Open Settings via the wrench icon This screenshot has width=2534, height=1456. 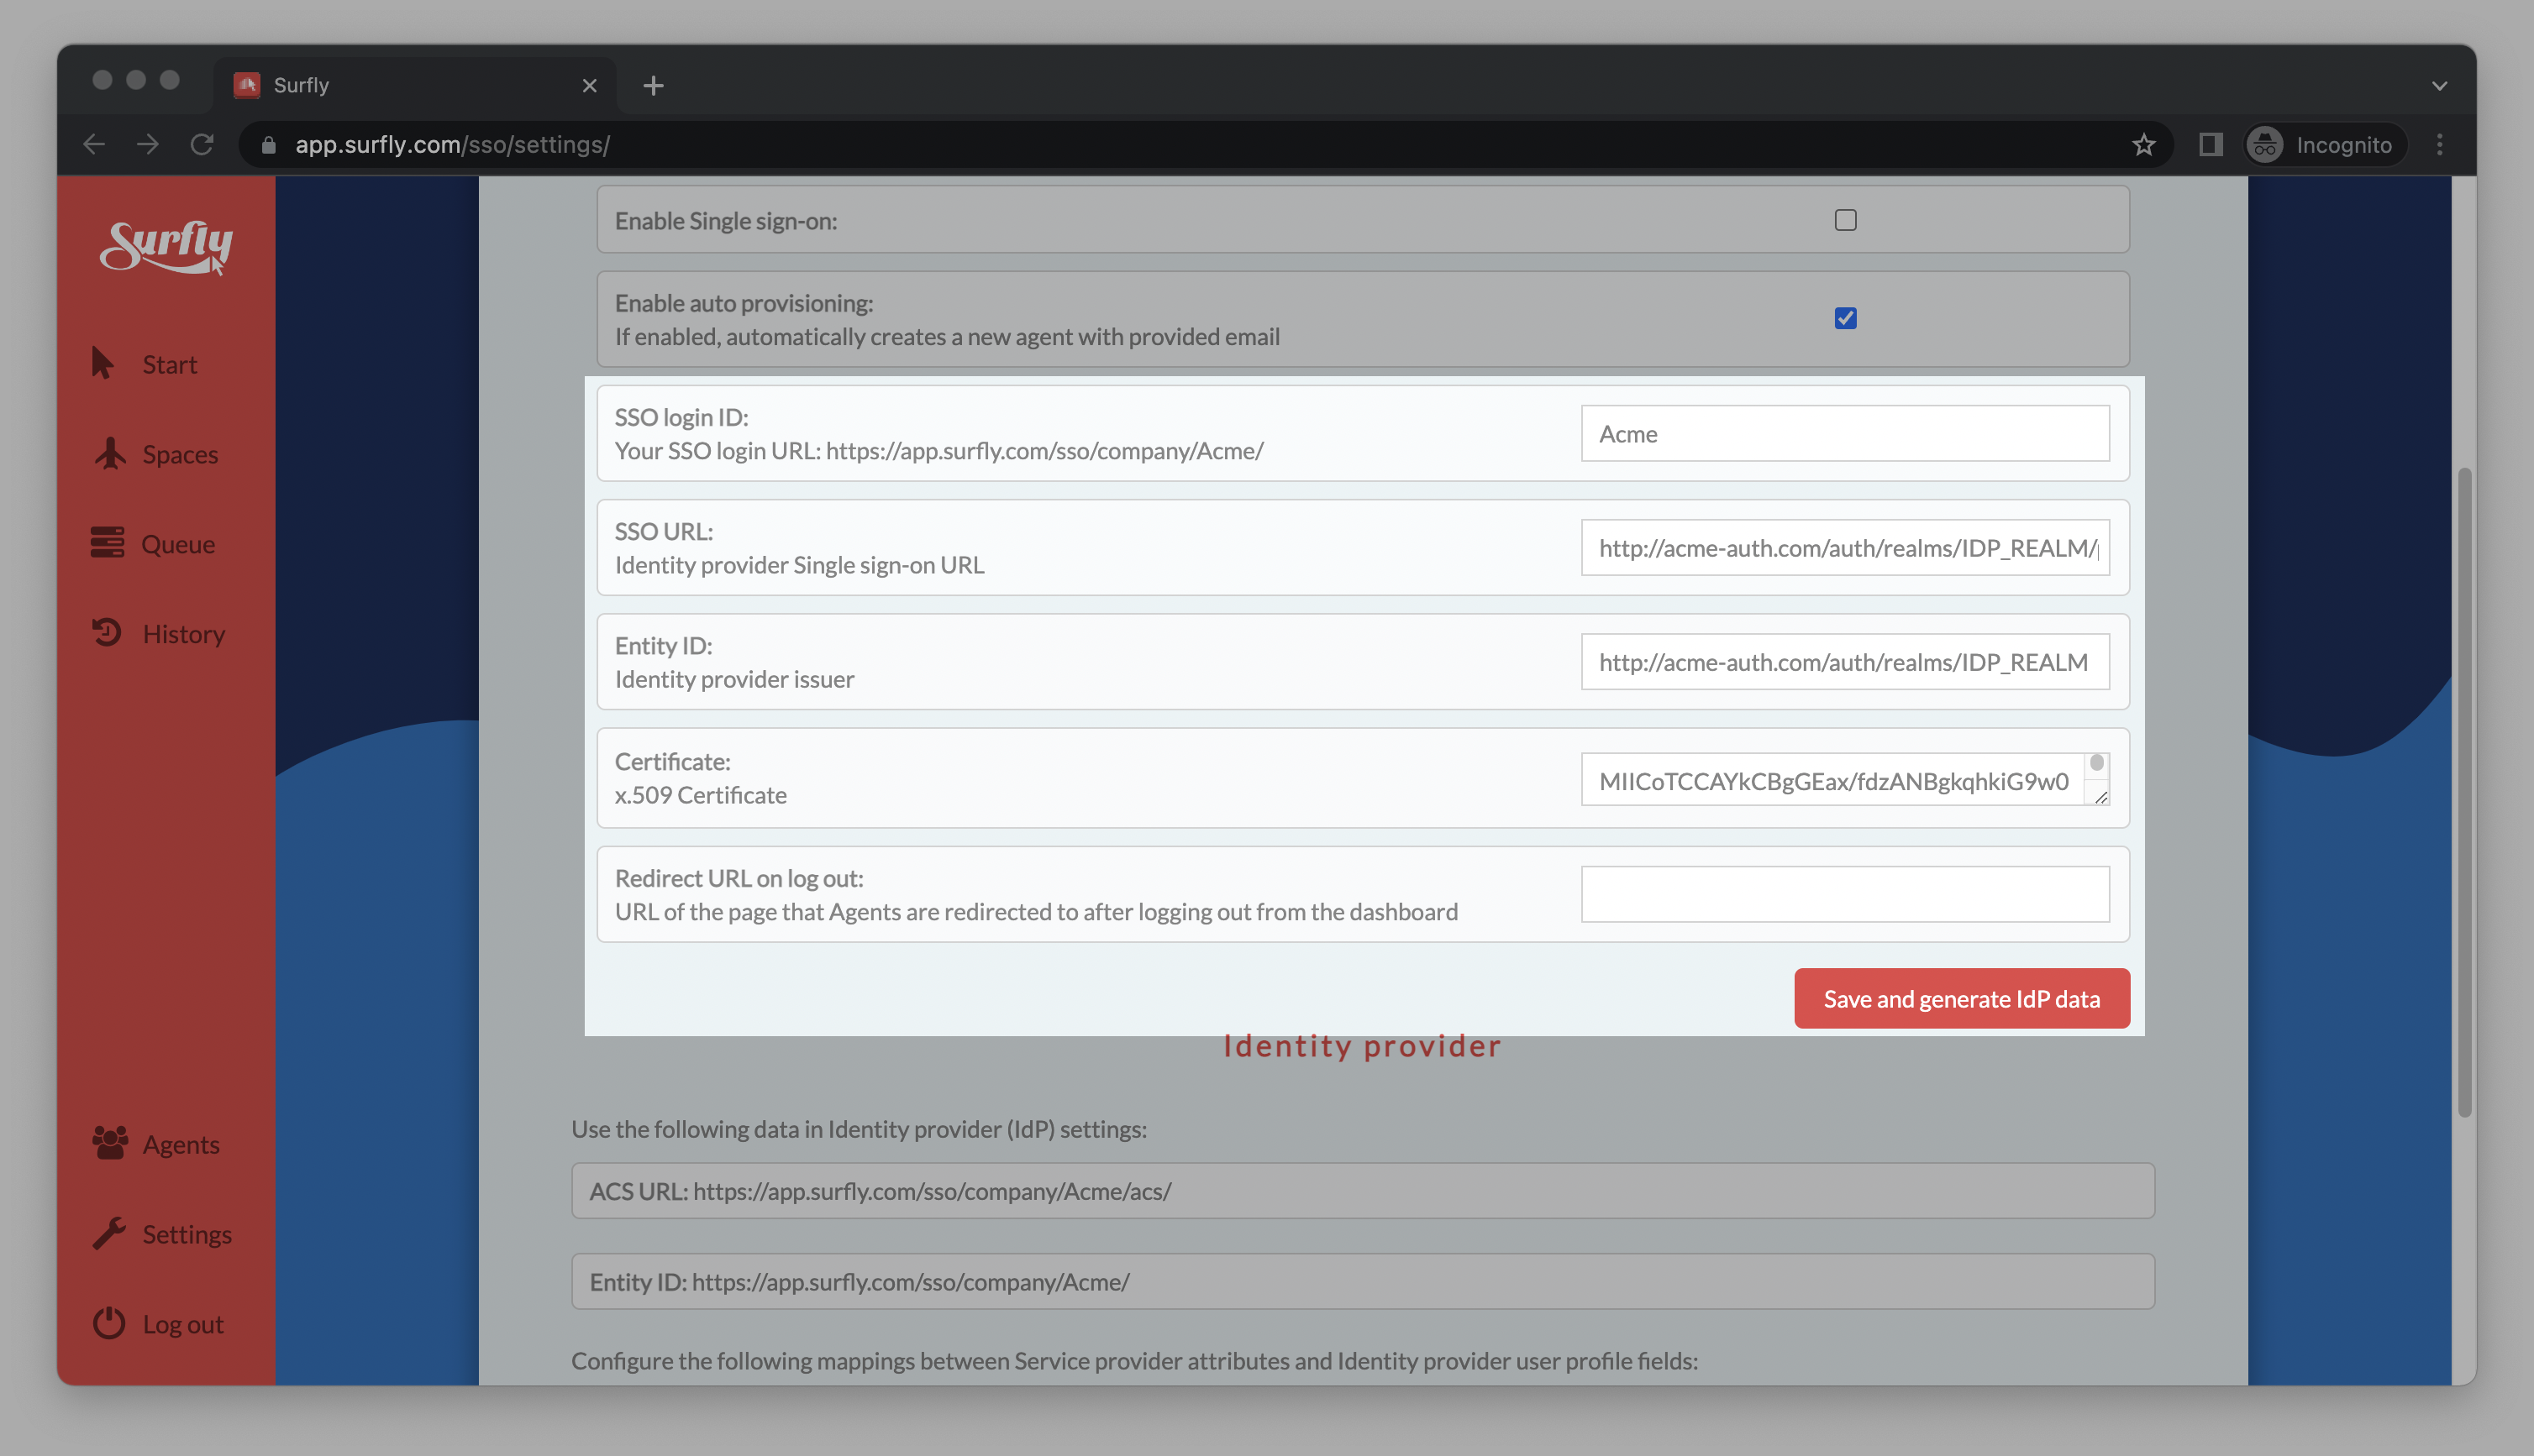(x=109, y=1233)
